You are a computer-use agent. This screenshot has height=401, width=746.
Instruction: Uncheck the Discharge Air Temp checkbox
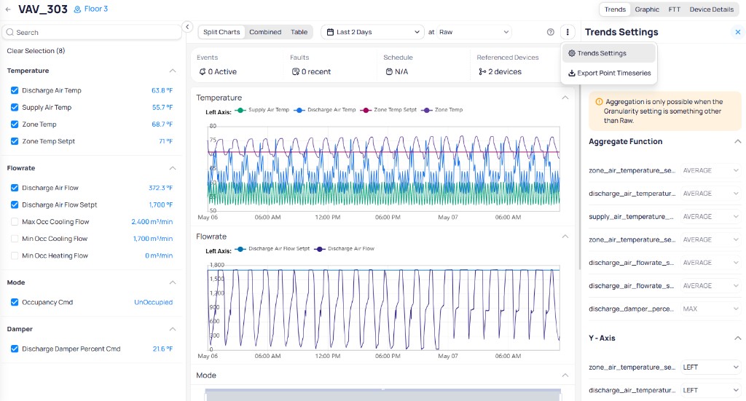click(15, 90)
